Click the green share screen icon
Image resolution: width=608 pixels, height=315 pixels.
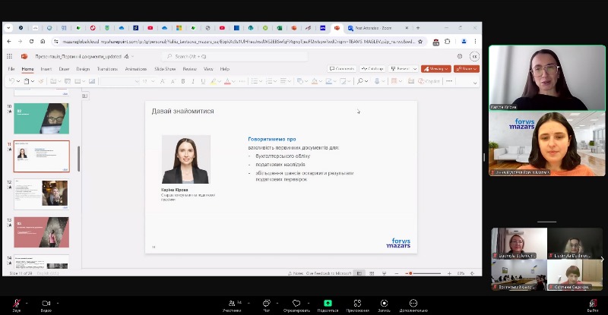(x=328, y=303)
